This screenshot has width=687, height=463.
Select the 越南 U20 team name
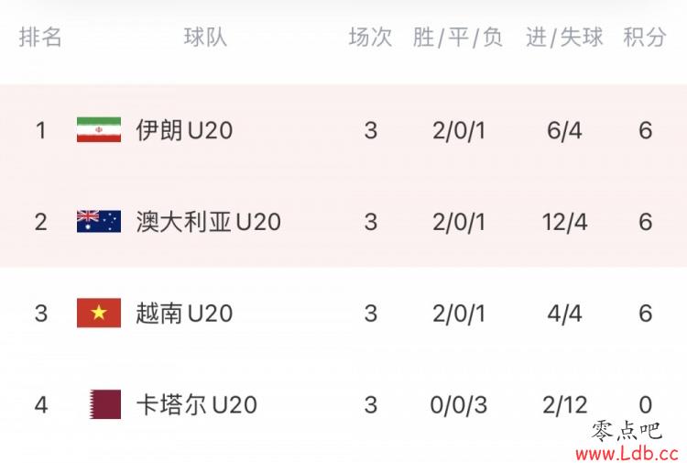pyautogui.click(x=184, y=314)
